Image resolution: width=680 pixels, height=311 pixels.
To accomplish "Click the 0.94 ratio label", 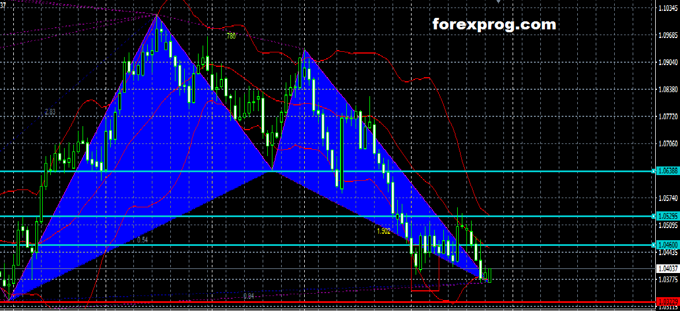I will [248, 296].
